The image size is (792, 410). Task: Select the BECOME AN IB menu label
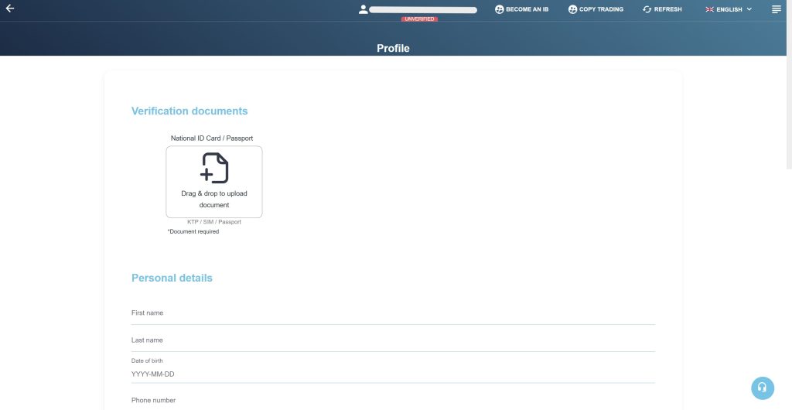[x=527, y=9]
